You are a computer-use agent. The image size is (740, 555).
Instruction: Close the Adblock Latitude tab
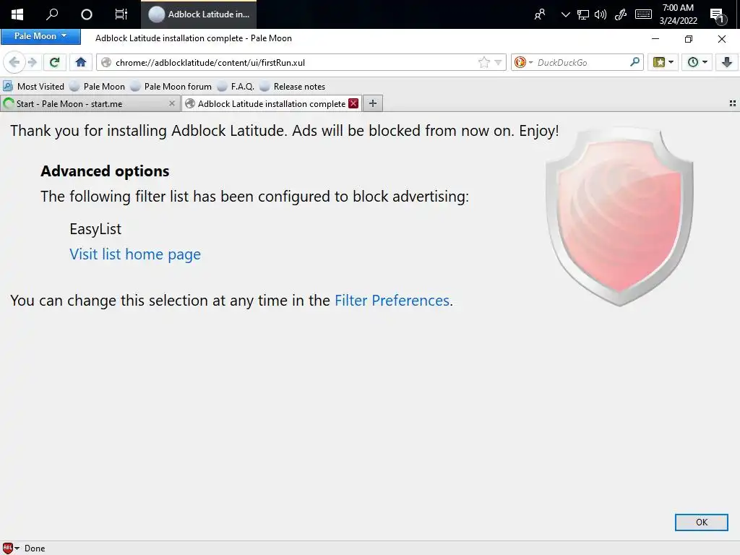pyautogui.click(x=353, y=103)
